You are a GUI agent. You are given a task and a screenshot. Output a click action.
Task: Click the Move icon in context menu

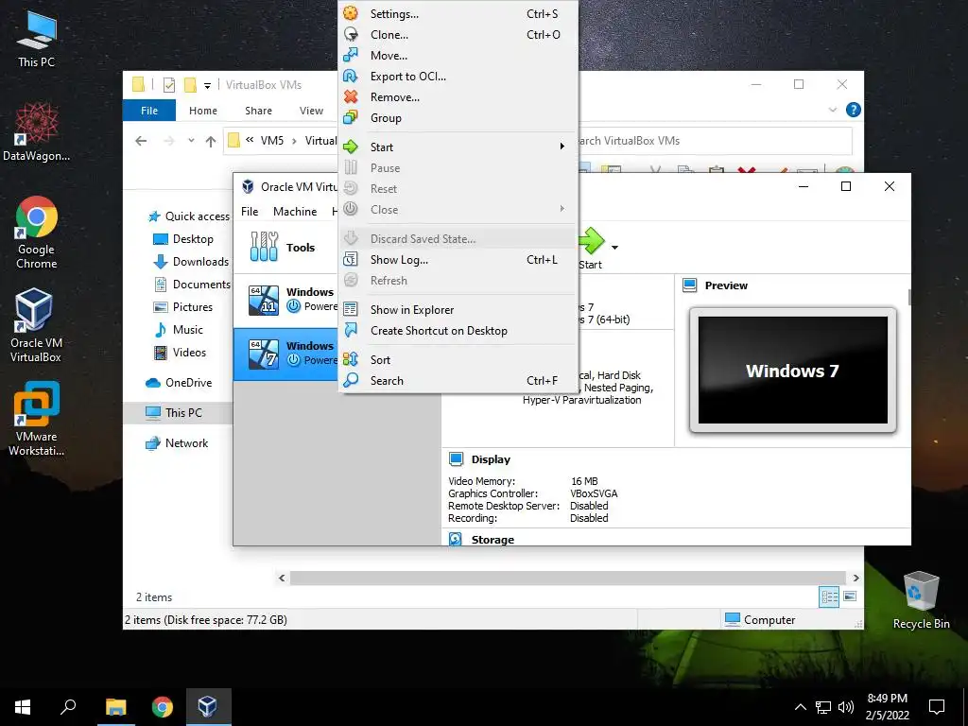tap(351, 55)
